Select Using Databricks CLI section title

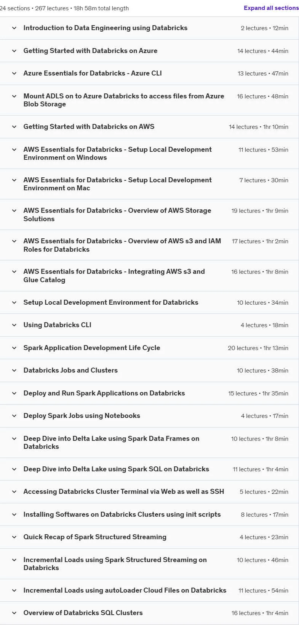click(x=58, y=325)
